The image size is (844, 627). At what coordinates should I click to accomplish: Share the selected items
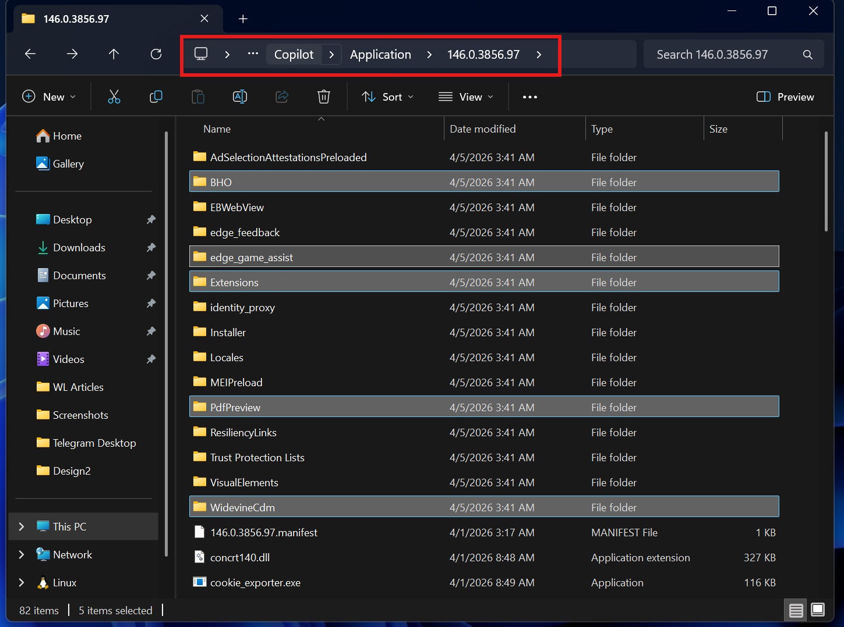281,97
